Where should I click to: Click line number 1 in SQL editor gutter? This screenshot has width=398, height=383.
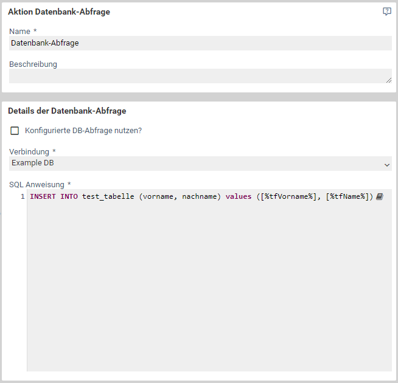pyautogui.click(x=23, y=196)
